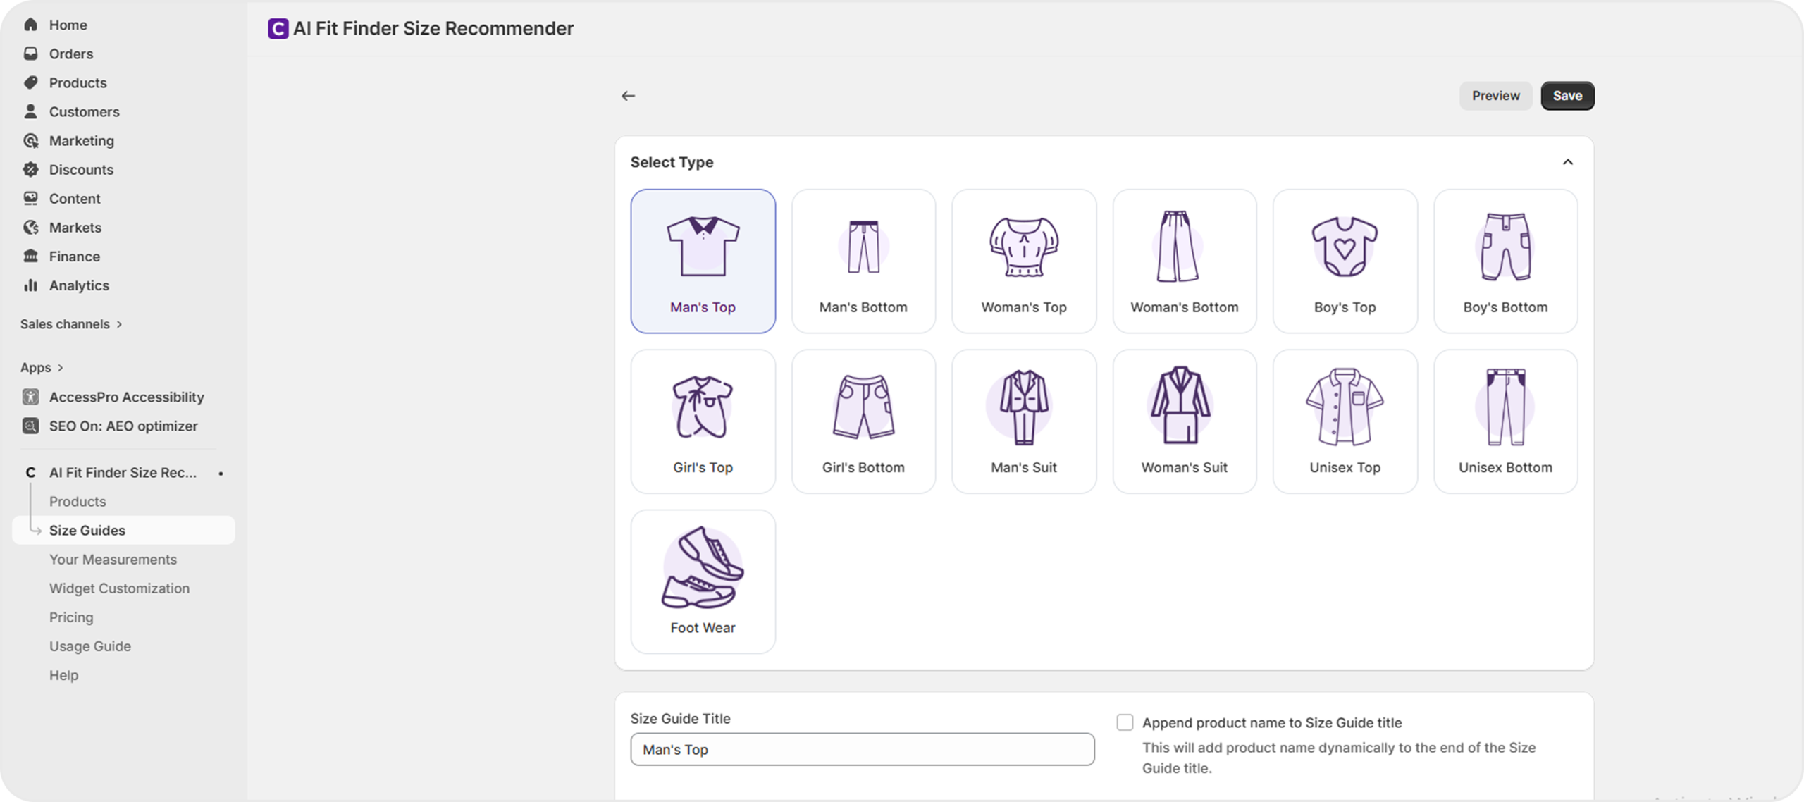Collapse the Select Type section chevron
The width and height of the screenshot is (1804, 802).
point(1567,162)
